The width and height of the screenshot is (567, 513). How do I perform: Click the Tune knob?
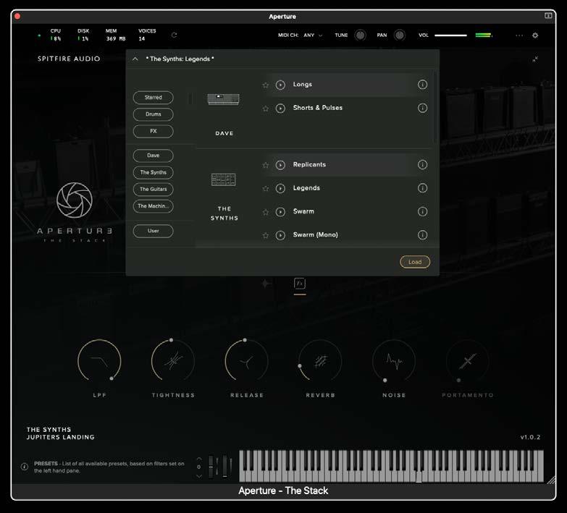point(360,35)
